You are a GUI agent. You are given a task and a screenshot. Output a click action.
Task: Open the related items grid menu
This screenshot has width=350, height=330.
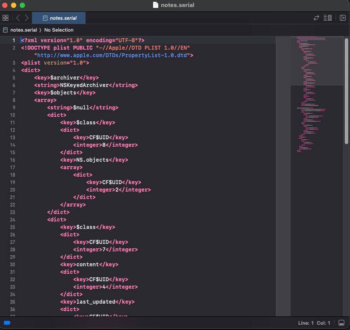pos(6,18)
